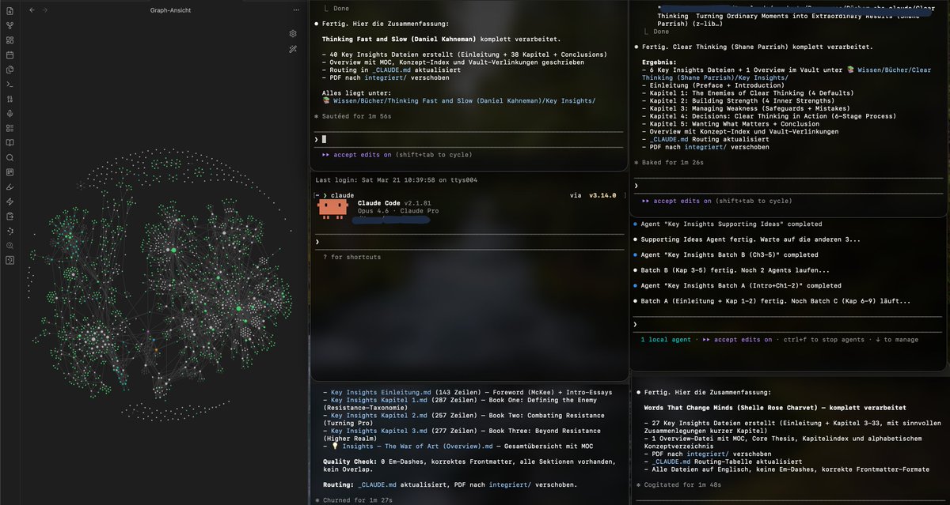This screenshot has height=505, width=950.
Task: Click 'Wissen/Bücher/Thinking Fast and Slow' path link
Action: tap(458, 100)
